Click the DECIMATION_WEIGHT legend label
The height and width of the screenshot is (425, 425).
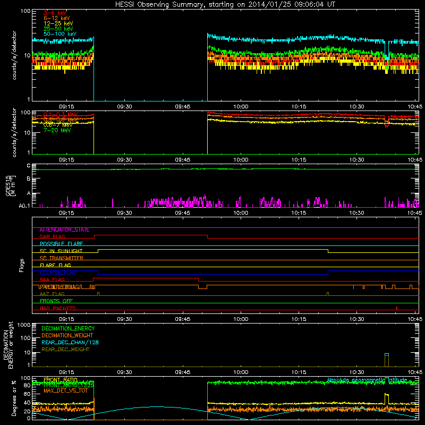67,335
